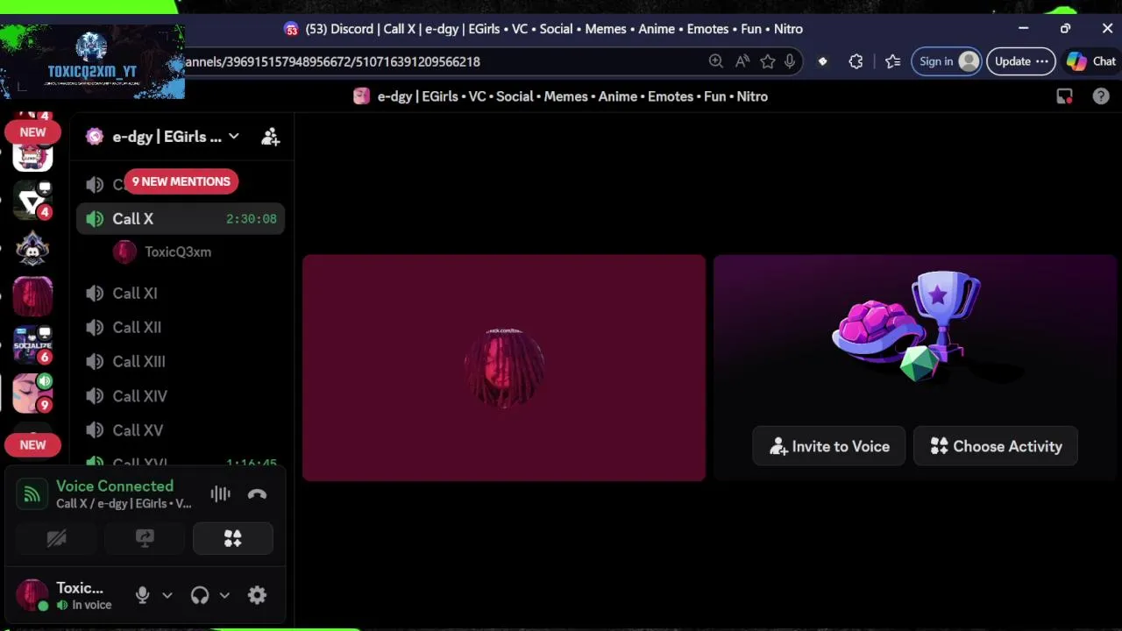Open User Settings gear
The image size is (1122, 631).
tap(257, 595)
